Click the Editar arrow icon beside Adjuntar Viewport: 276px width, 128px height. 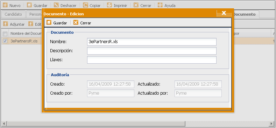[x=31, y=24]
